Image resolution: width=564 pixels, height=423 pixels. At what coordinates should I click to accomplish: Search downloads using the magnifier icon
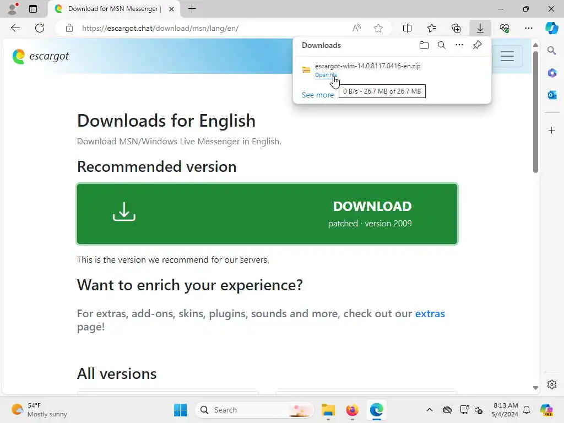coord(442,45)
